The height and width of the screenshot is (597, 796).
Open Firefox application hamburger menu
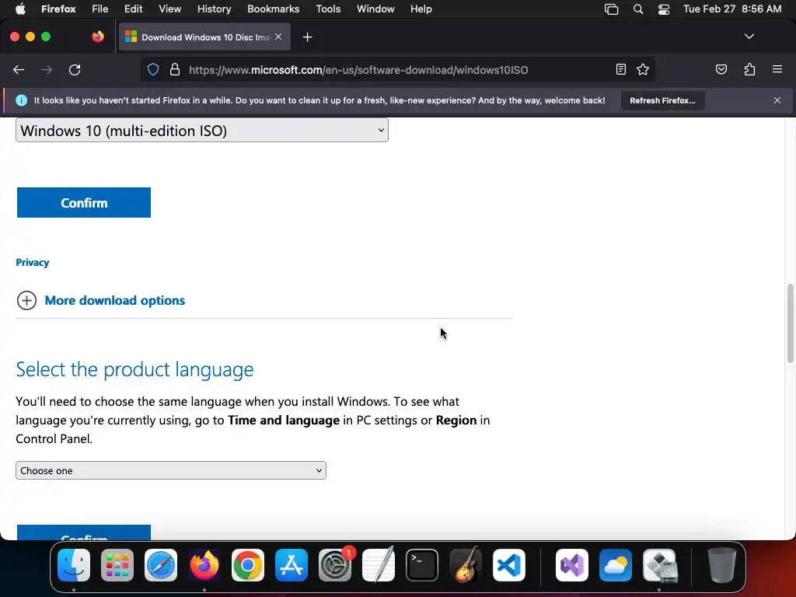777,69
